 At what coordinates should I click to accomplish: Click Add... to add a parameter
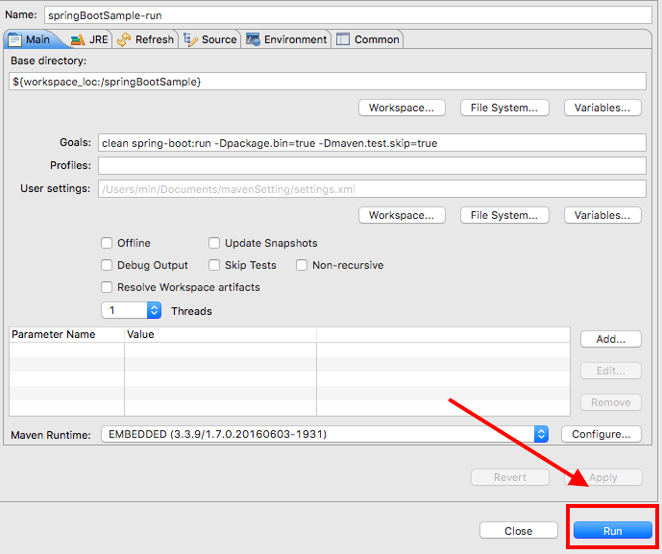610,339
